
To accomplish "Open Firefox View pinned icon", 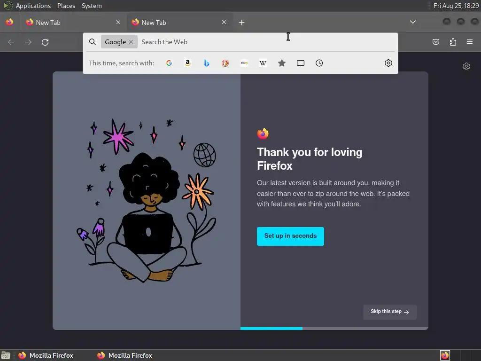I will coord(9,22).
